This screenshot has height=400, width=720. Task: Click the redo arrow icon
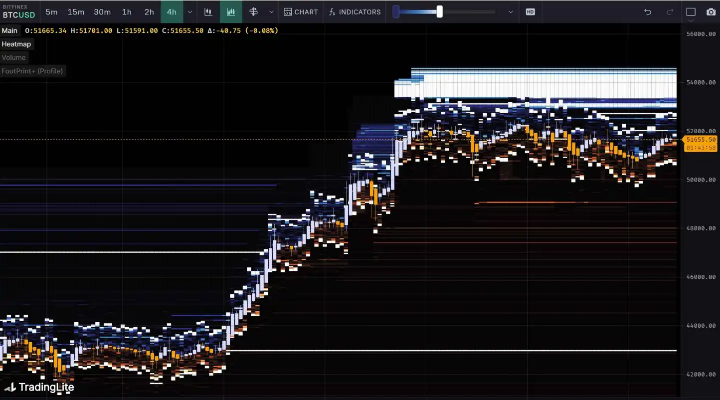(670, 12)
